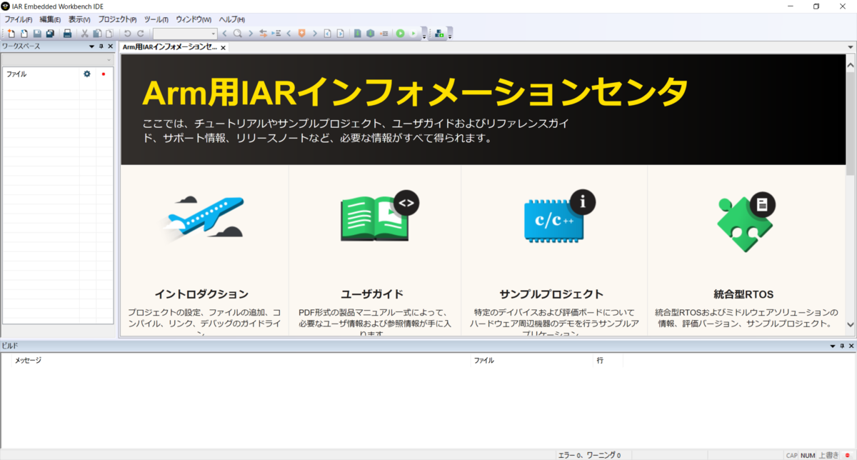
Task: Close the ビルド panel
Action: 851,346
